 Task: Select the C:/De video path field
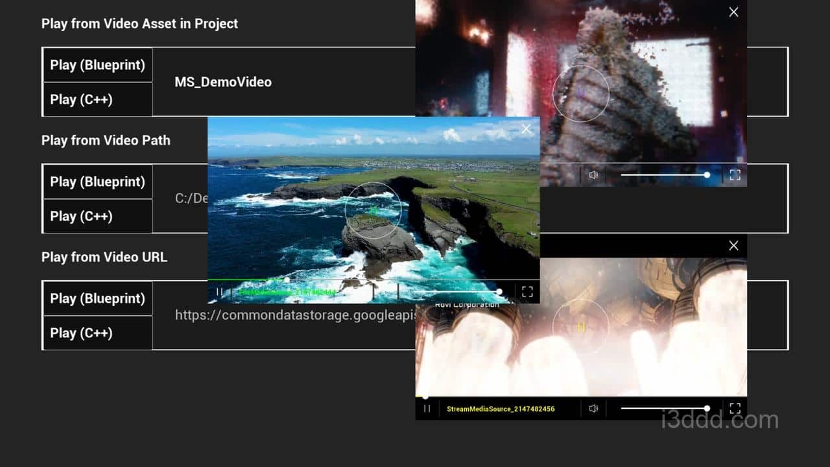click(x=189, y=198)
